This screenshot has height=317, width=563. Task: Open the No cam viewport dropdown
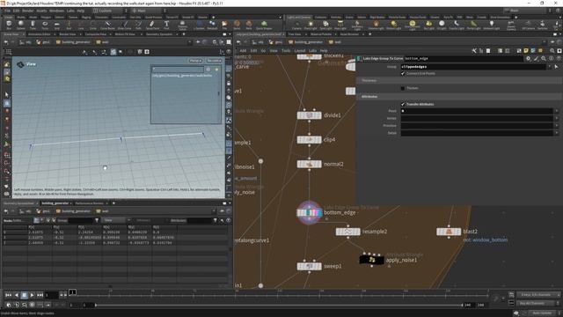click(x=215, y=61)
